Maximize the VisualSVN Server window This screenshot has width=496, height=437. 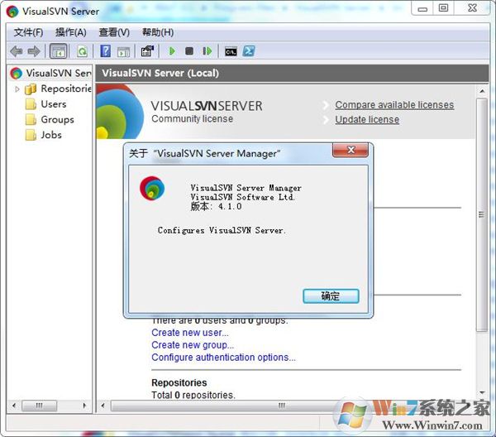(x=443, y=8)
